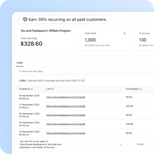Go to previous page chevron
This screenshot has height=154, width=154.
[x=128, y=144]
